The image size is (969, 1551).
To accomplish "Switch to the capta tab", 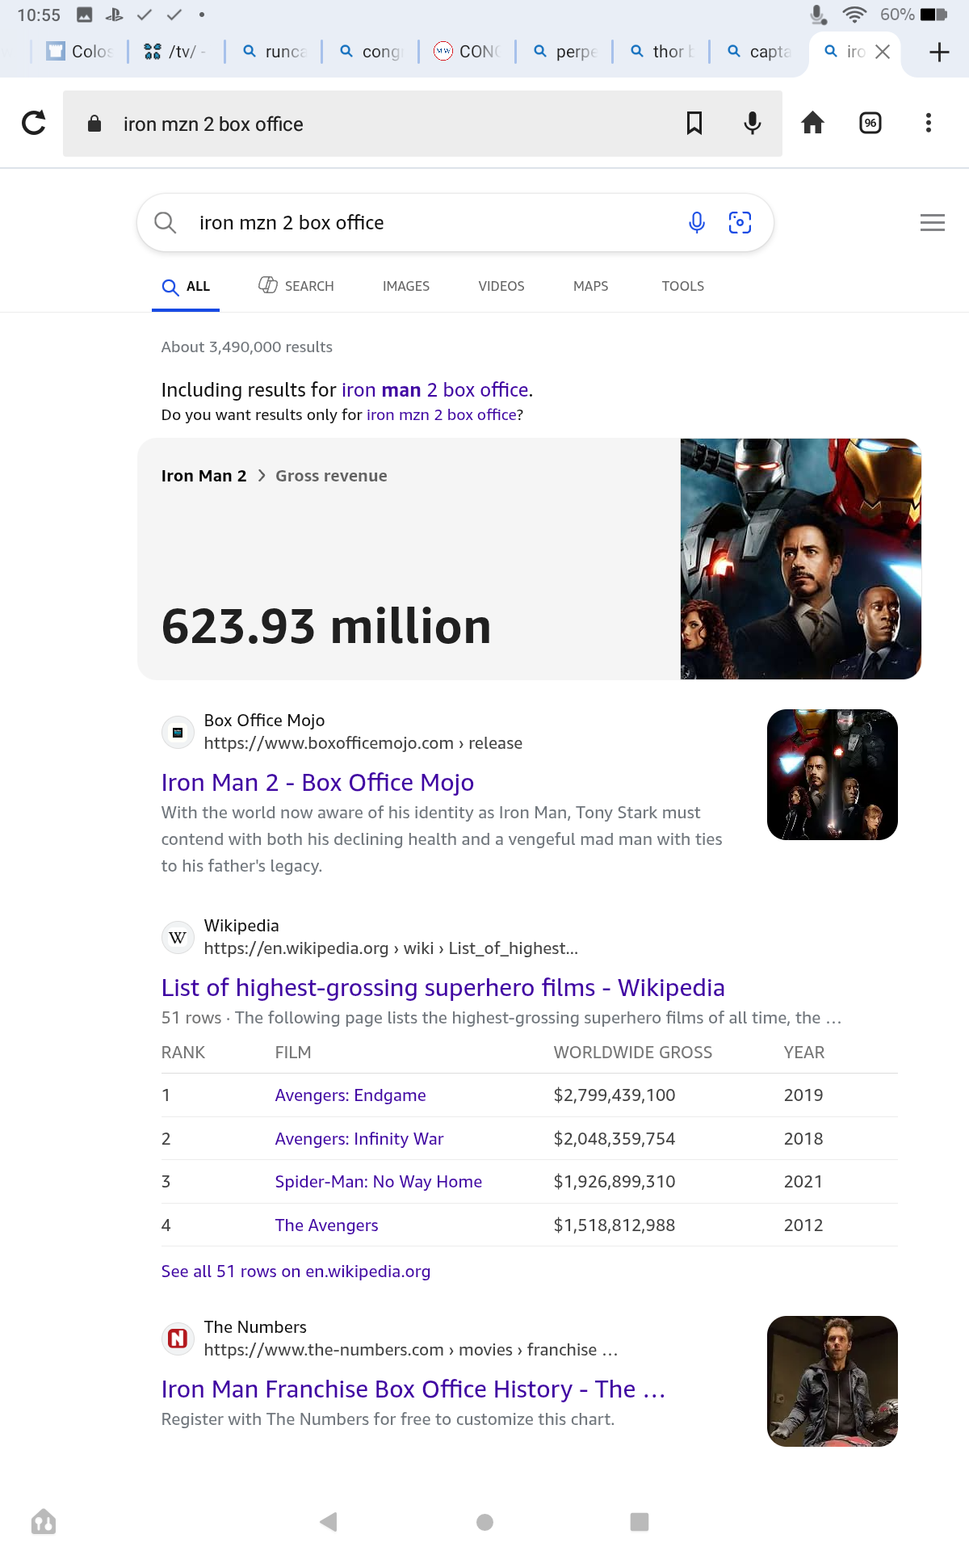I will pyautogui.click(x=758, y=52).
